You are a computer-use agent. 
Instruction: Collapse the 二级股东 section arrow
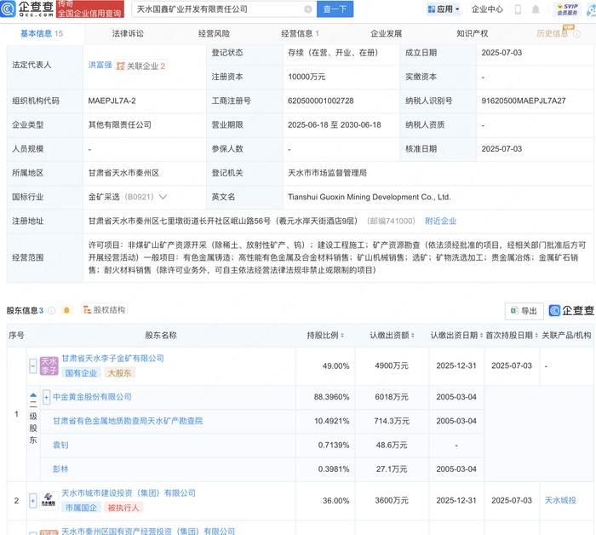click(x=33, y=395)
